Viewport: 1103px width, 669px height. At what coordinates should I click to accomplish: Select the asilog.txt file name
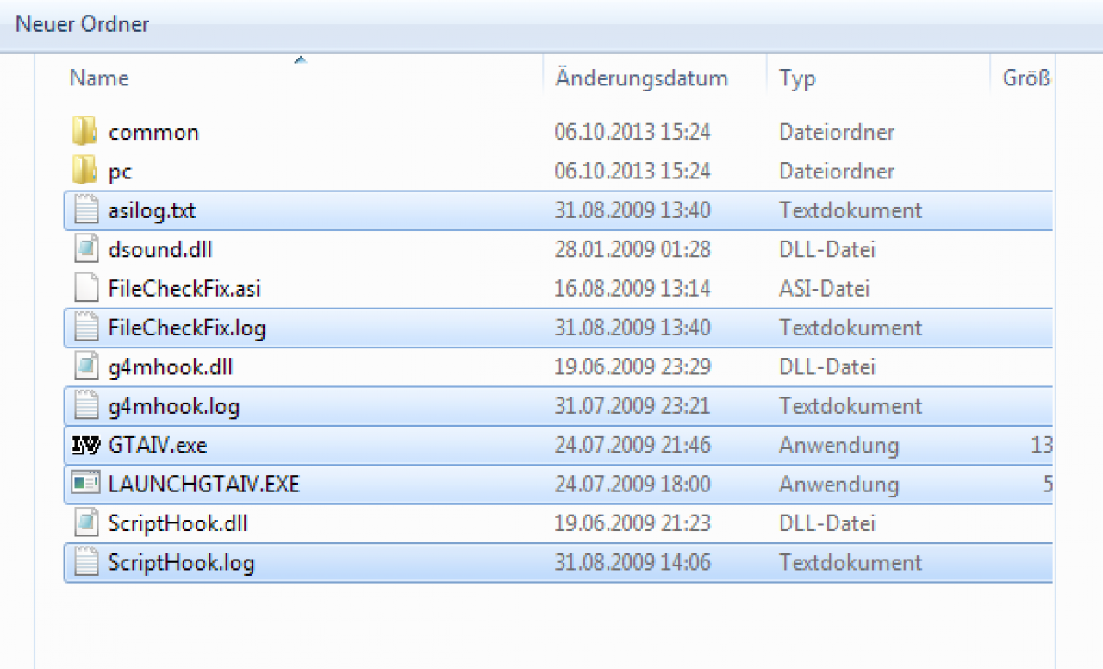152,210
